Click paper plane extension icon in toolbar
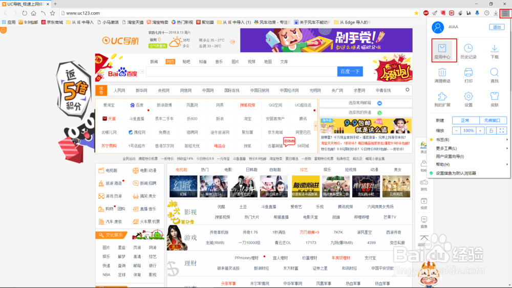 435,13
